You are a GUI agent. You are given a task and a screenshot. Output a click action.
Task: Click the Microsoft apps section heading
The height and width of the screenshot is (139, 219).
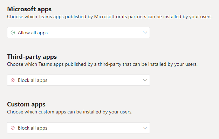point(29,9)
